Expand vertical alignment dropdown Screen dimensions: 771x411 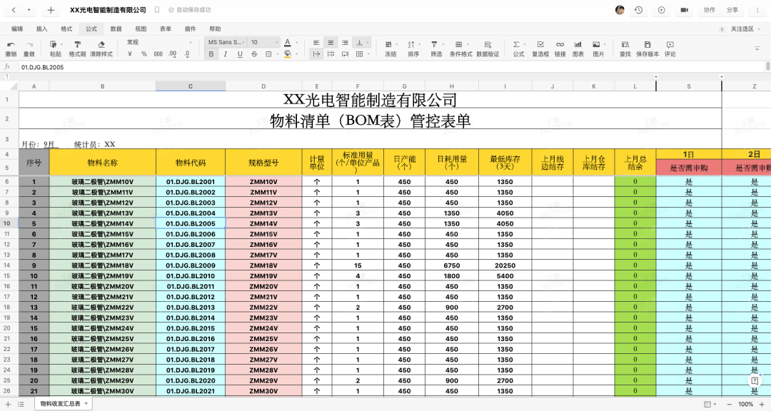368,43
